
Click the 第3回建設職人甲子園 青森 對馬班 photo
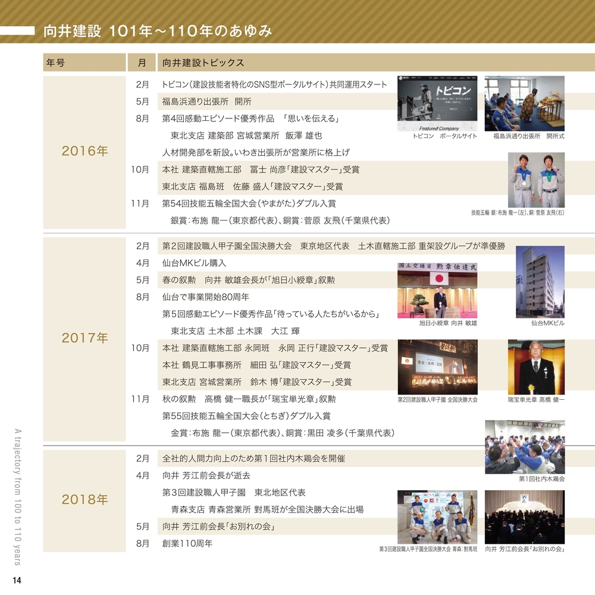point(437,516)
